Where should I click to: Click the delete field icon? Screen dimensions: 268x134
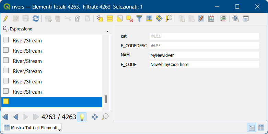(x=191, y=18)
